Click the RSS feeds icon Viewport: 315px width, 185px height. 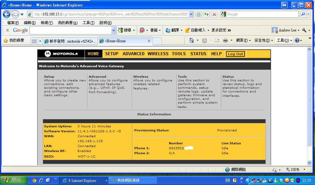[205, 41]
